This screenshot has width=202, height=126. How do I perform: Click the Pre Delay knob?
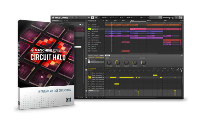pyautogui.click(x=109, y=62)
